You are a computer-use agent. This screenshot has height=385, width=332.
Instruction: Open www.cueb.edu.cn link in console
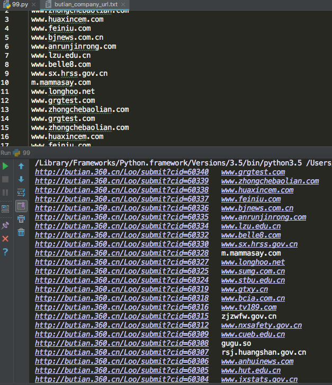click(x=253, y=334)
